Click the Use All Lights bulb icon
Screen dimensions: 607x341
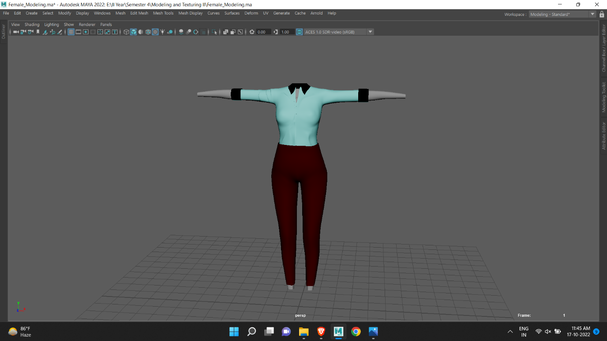[163, 32]
